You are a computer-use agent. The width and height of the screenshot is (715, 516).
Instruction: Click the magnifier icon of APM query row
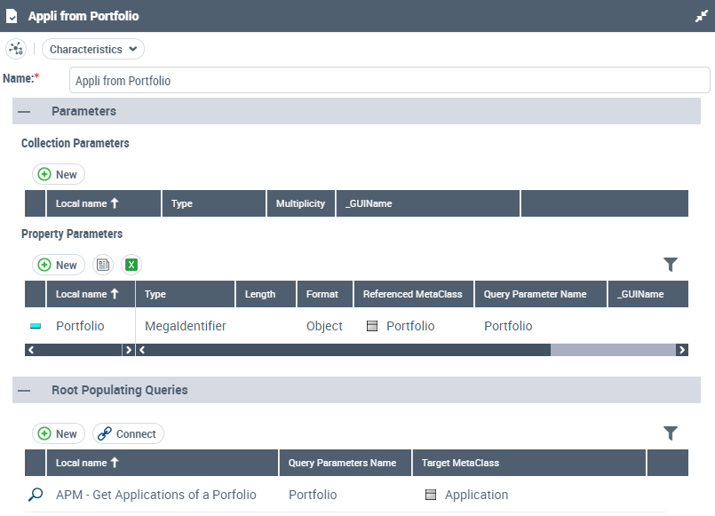click(36, 495)
